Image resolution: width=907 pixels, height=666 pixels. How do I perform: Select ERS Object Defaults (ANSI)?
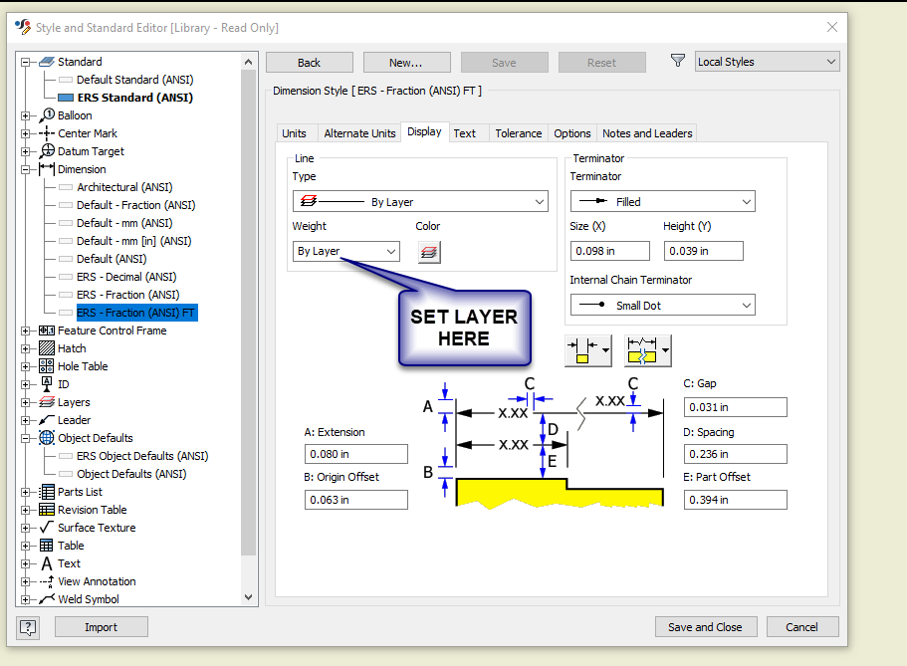pos(142,456)
